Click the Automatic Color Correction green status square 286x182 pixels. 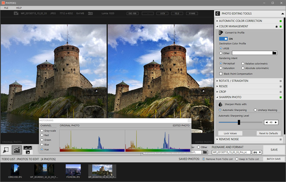280,21
